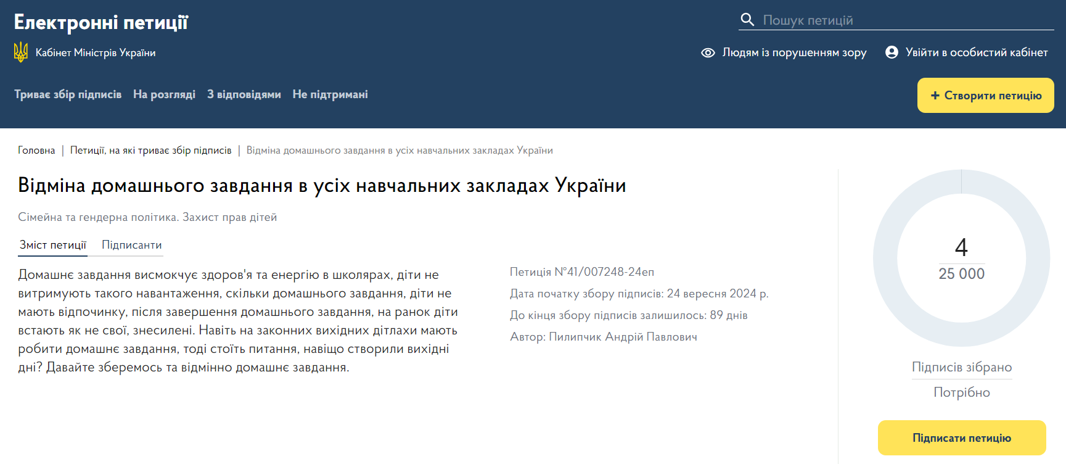Show Не підтримані petitions
This screenshot has width=1066, height=464.
pyautogui.click(x=330, y=94)
